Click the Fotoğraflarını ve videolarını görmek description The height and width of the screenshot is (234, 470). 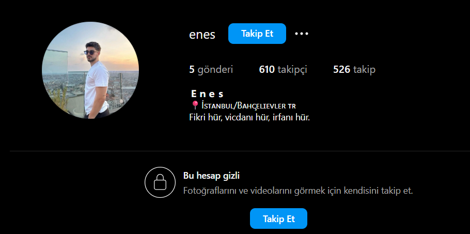coord(298,191)
